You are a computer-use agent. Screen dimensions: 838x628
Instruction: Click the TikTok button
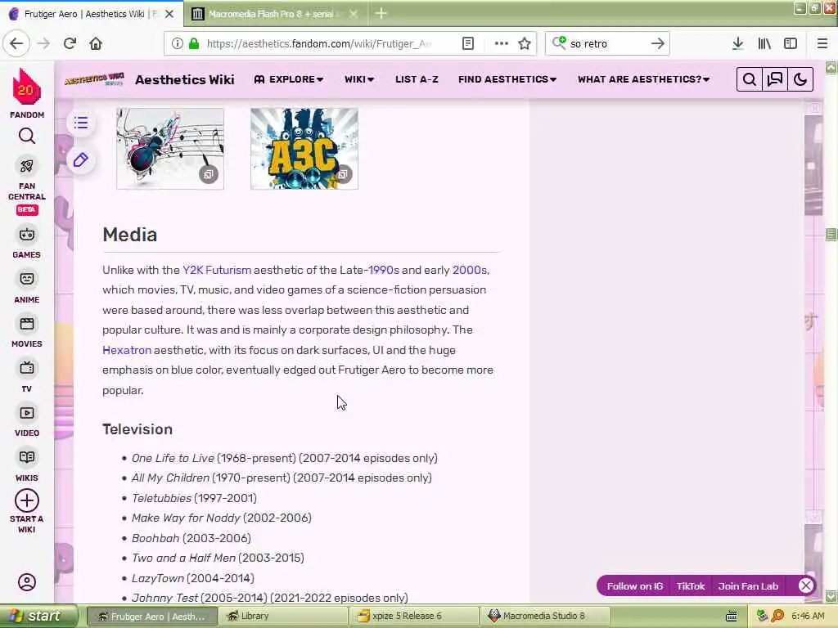point(691,585)
